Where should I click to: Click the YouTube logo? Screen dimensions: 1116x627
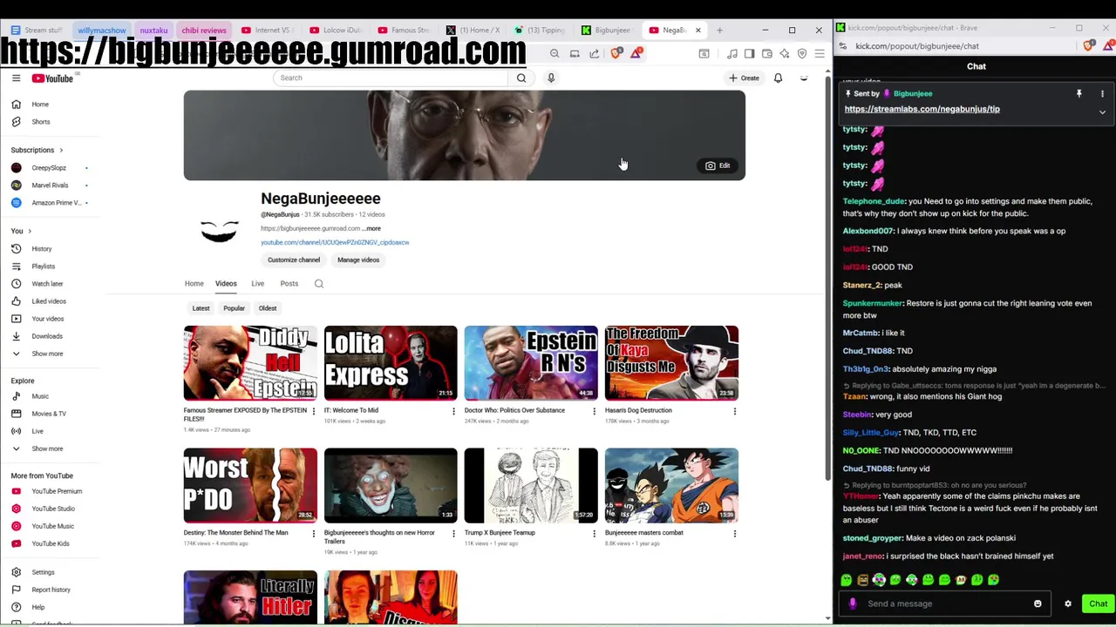click(x=52, y=78)
